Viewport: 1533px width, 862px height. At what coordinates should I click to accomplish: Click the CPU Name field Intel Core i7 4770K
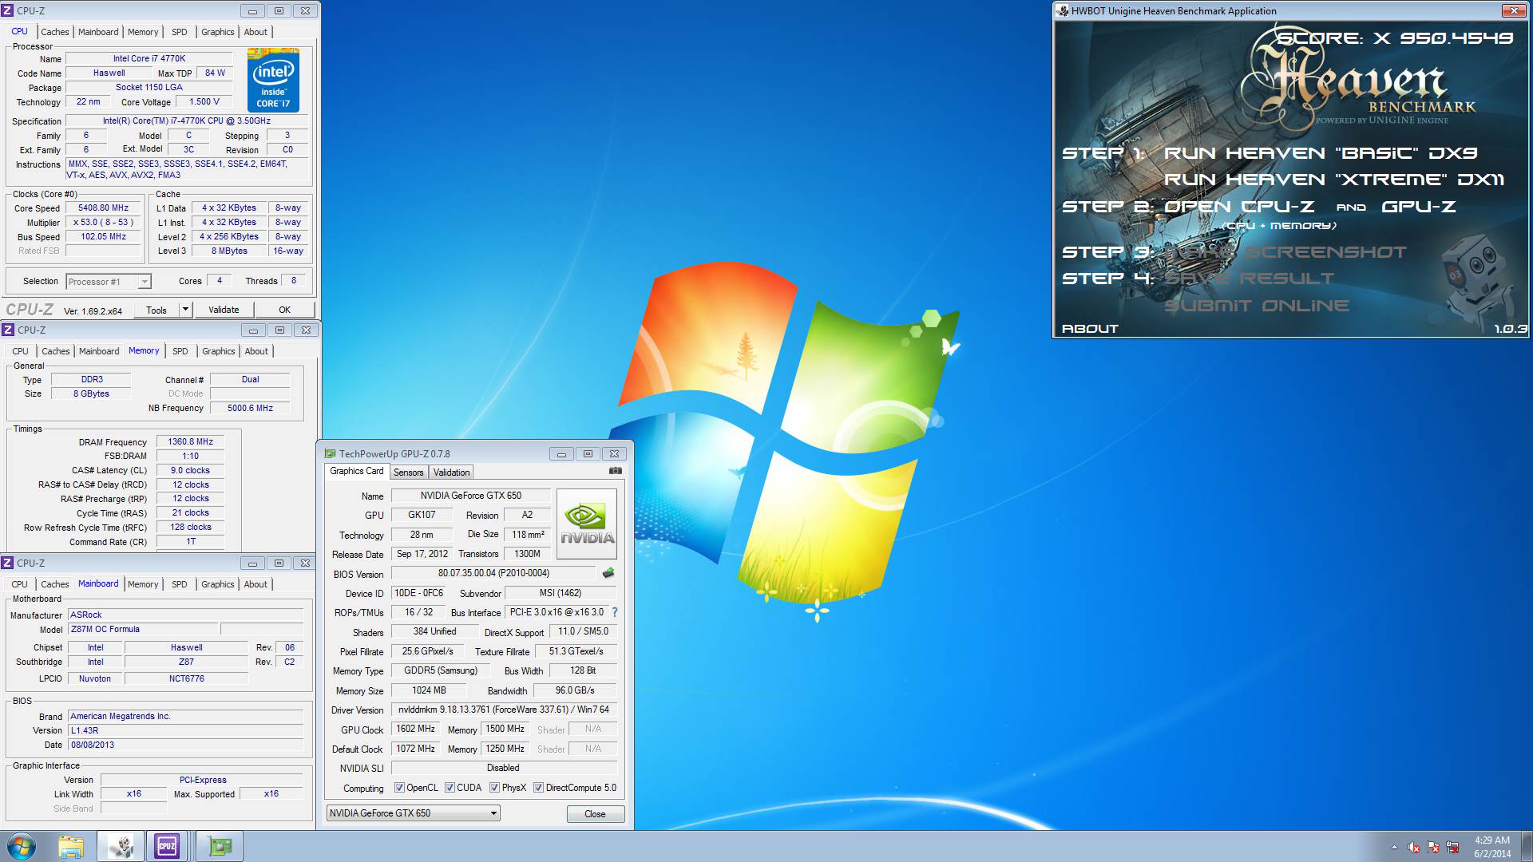pyautogui.click(x=149, y=58)
